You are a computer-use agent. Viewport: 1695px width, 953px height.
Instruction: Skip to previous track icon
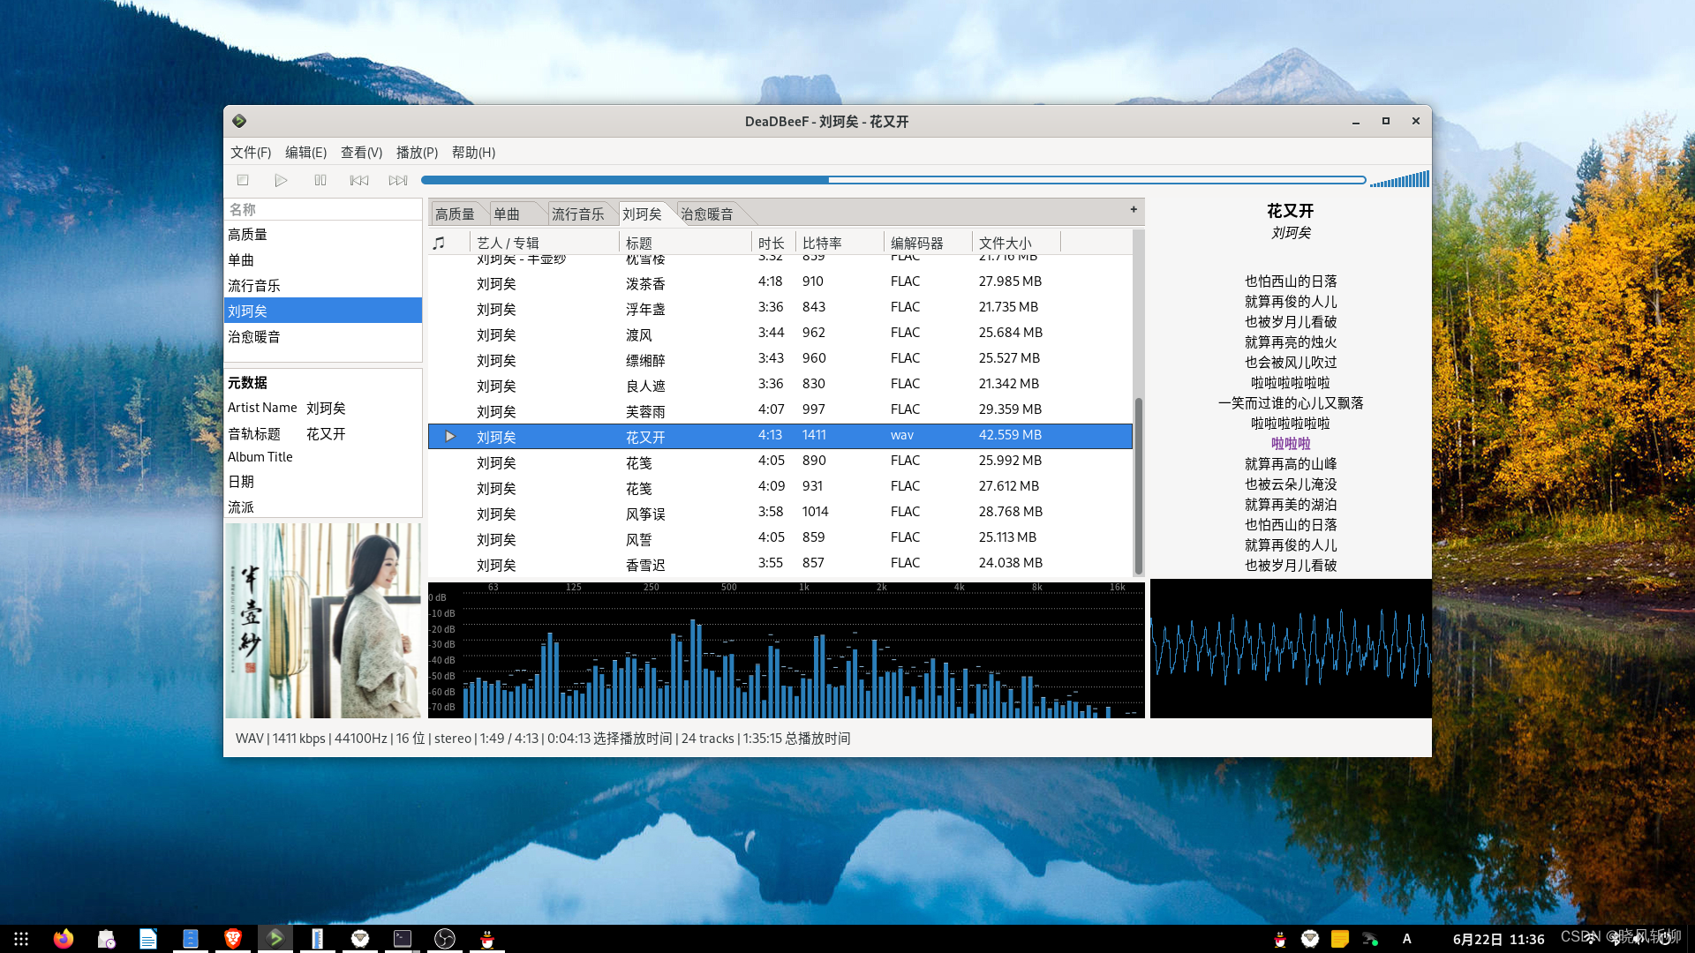point(358,180)
